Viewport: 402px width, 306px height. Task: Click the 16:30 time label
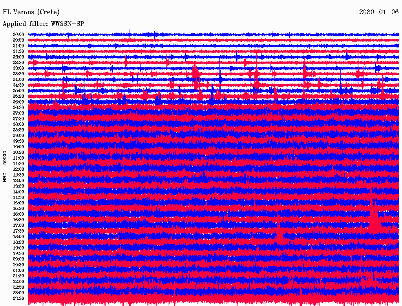[18, 220]
